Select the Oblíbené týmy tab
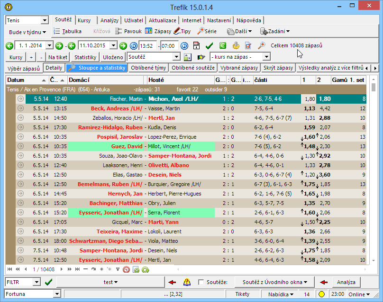This screenshot has width=383, height=302. pyautogui.click(x=148, y=68)
